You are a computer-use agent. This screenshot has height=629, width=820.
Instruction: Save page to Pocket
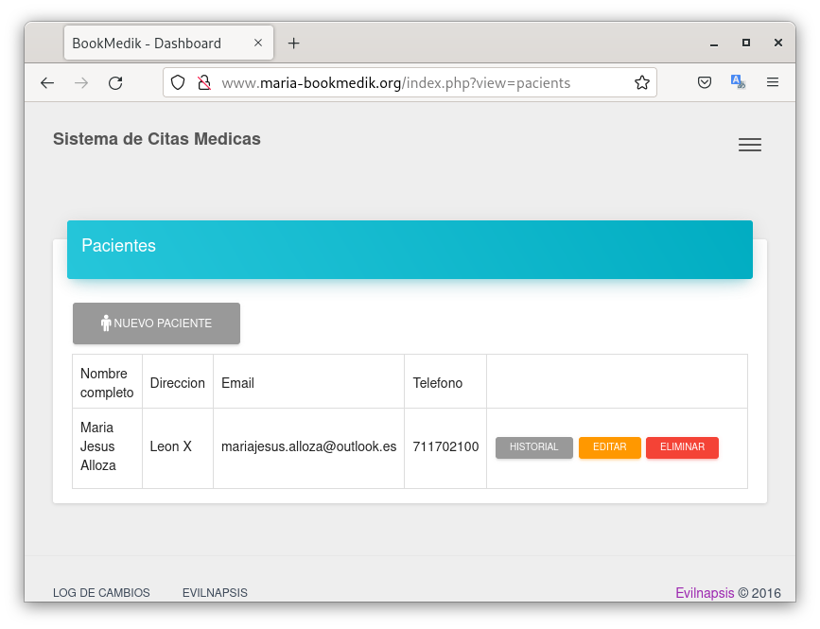tap(705, 83)
